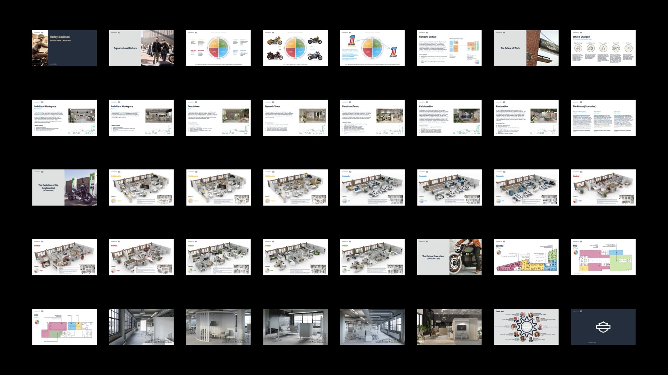Open the Collaborative slide thumbnail

[449, 118]
